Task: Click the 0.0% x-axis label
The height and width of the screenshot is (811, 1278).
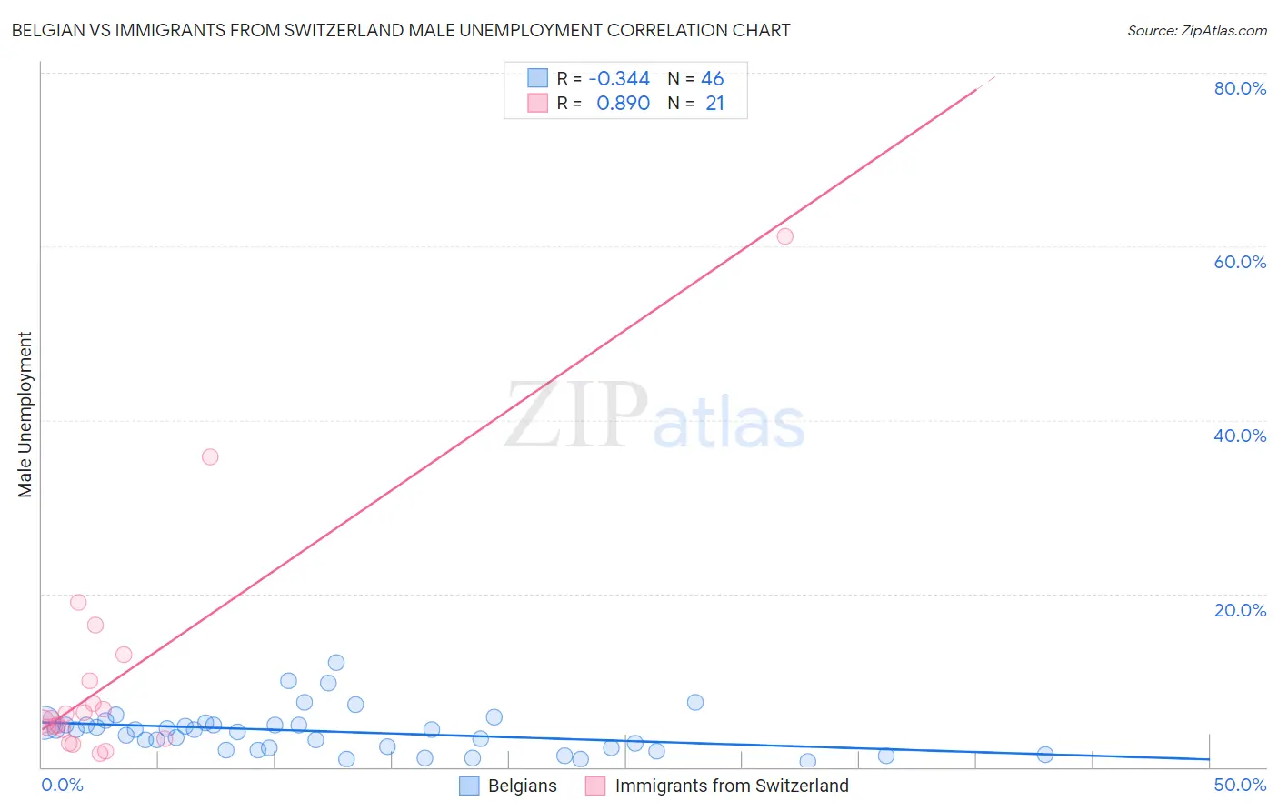Action: tap(62, 785)
